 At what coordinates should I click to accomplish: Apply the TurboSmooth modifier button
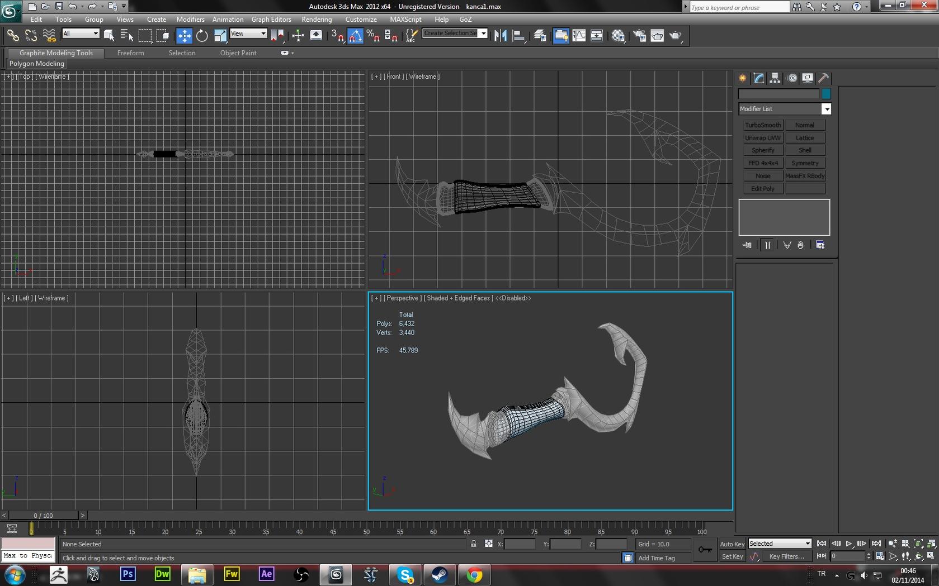coord(763,125)
